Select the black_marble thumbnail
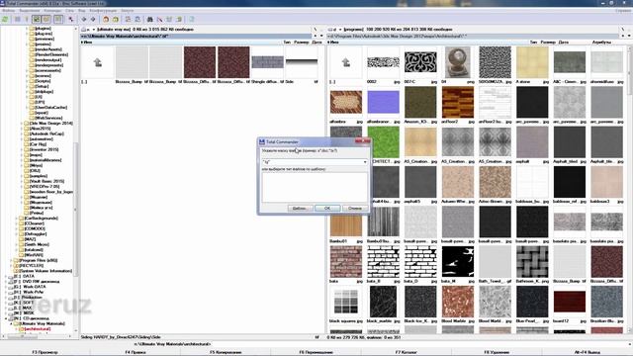The width and height of the screenshot is (633, 356). [383, 302]
